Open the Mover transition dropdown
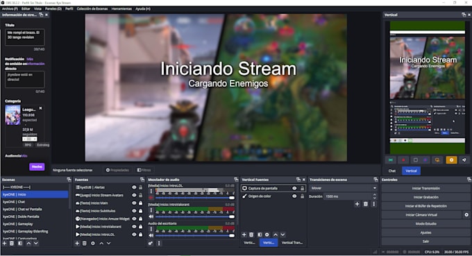The width and height of the screenshot is (472, 256). (343, 188)
